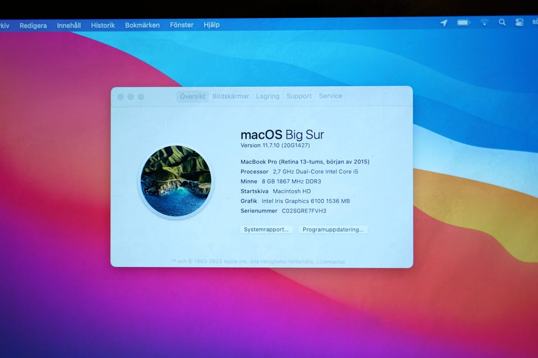The image size is (538, 358).
Task: Switch to the Lagring tab
Action: [x=268, y=96]
